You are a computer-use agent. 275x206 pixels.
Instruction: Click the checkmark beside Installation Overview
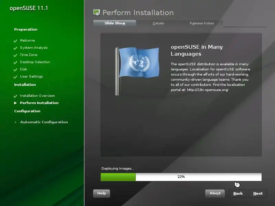click(x=15, y=96)
